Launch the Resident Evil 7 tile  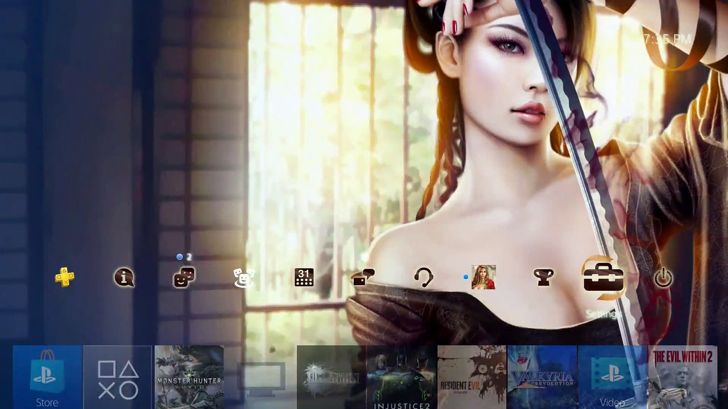(471, 377)
